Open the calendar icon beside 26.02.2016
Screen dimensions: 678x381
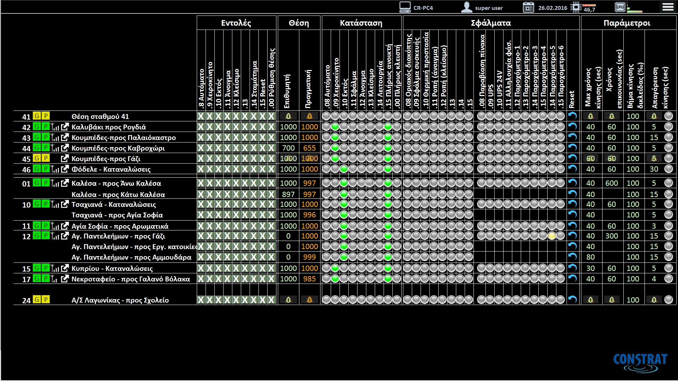pyautogui.click(x=528, y=7)
